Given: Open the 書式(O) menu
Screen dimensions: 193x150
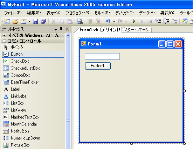Looking at the screenshot, I should pos(167,13).
